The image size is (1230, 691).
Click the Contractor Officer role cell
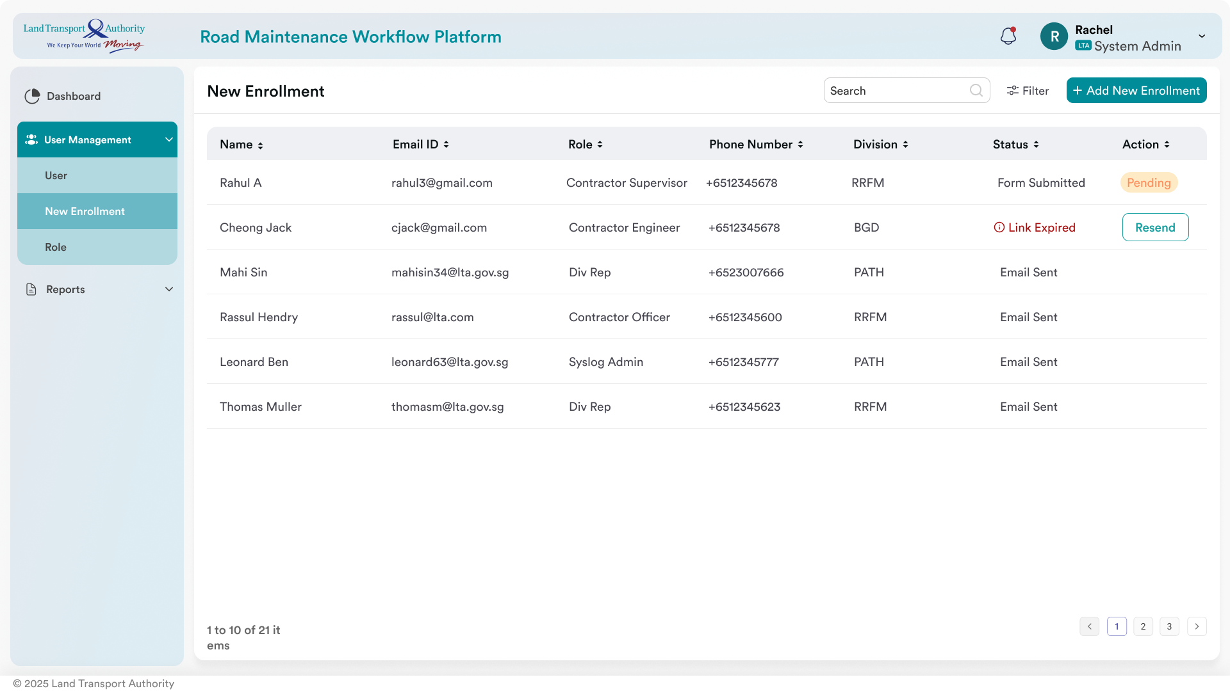click(x=619, y=317)
